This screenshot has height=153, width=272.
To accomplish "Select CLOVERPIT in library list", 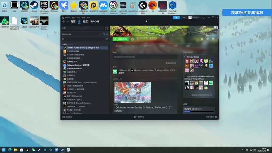I will pos(84,106).
